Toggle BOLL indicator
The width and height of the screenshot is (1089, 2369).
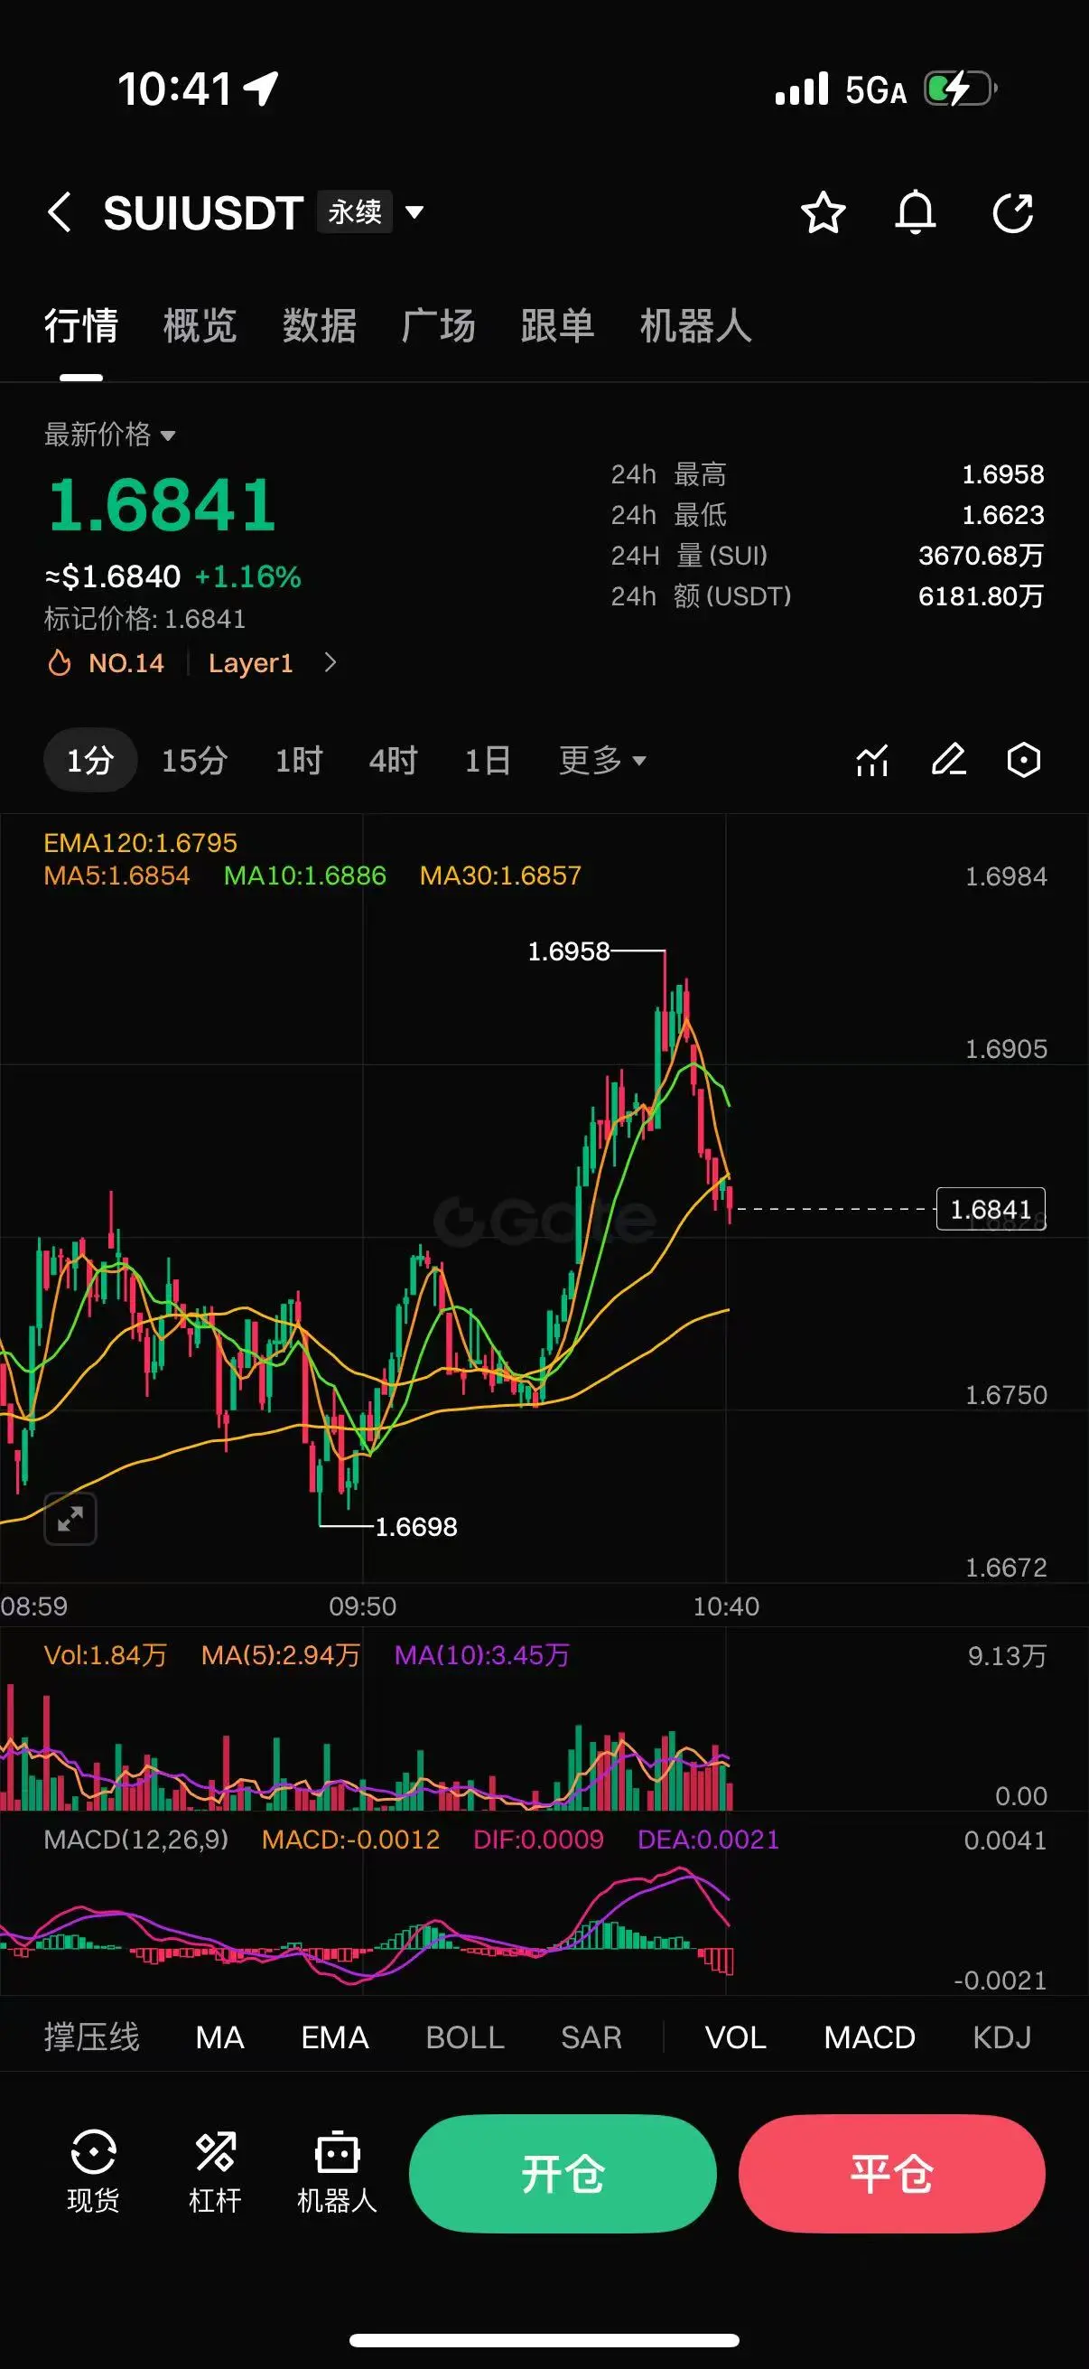(465, 2037)
